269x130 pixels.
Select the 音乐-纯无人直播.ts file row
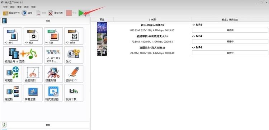[x=180, y=28]
